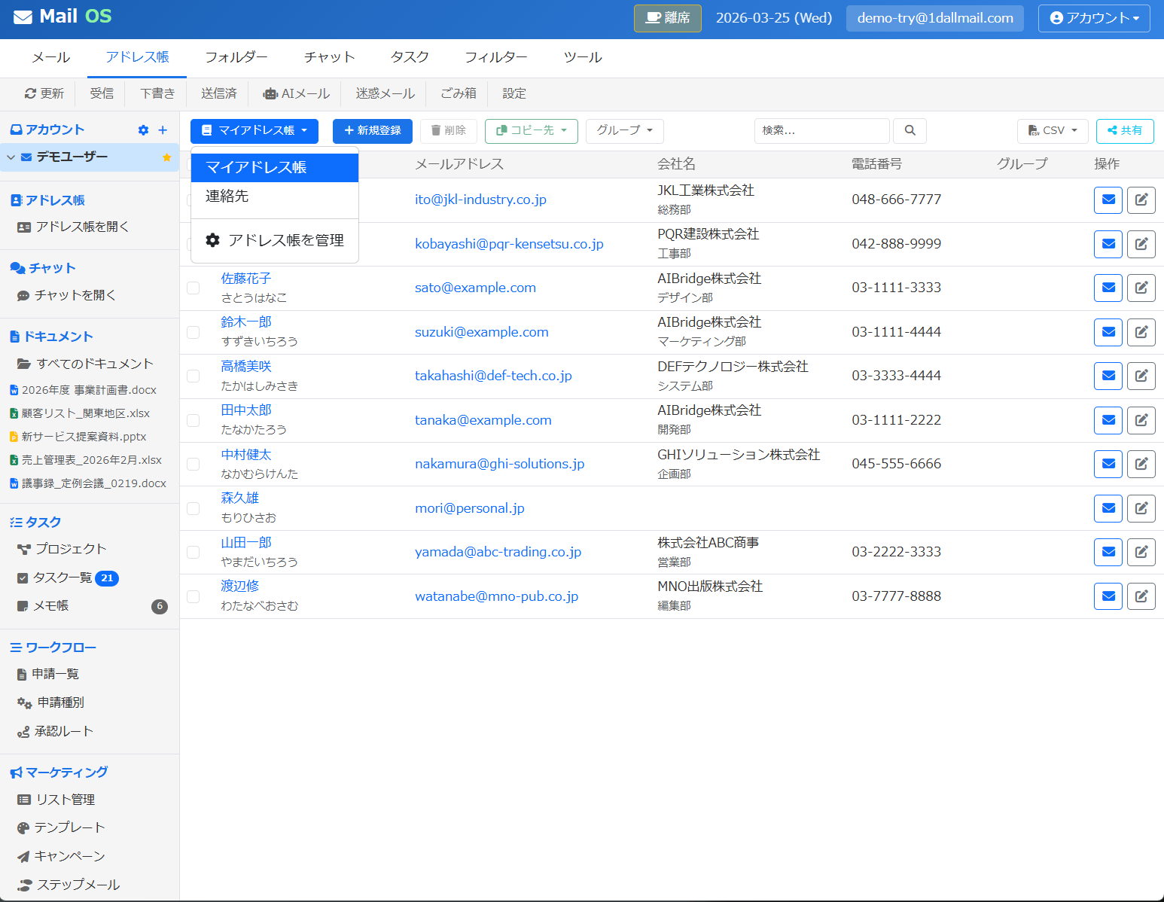Viewport: 1164px width, 902px height.
Task: Click inside the 検索 search field
Action: (x=821, y=131)
